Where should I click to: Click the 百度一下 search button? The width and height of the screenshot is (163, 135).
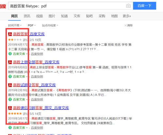[x=144, y=6]
